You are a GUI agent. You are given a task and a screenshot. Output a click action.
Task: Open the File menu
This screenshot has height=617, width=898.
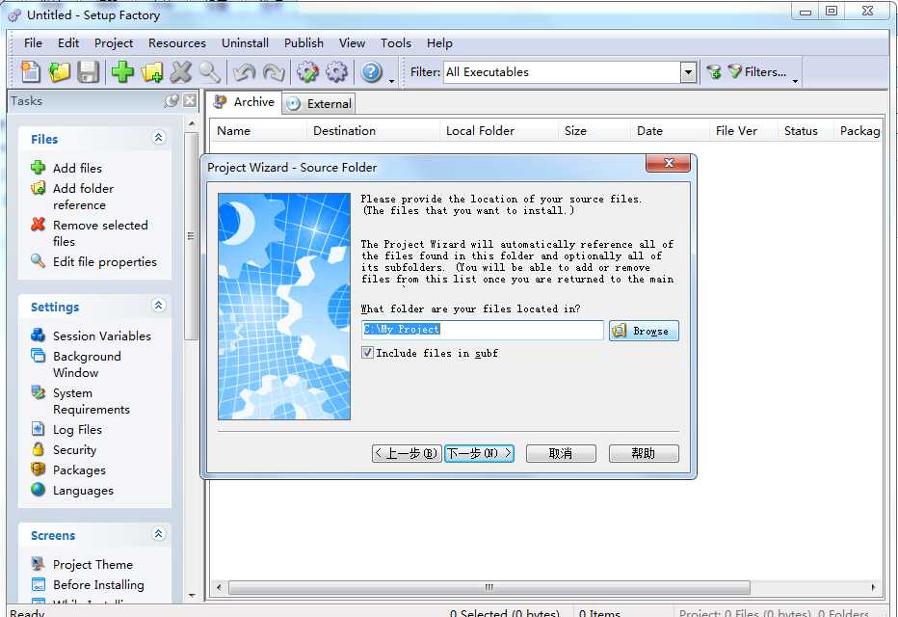tap(33, 43)
